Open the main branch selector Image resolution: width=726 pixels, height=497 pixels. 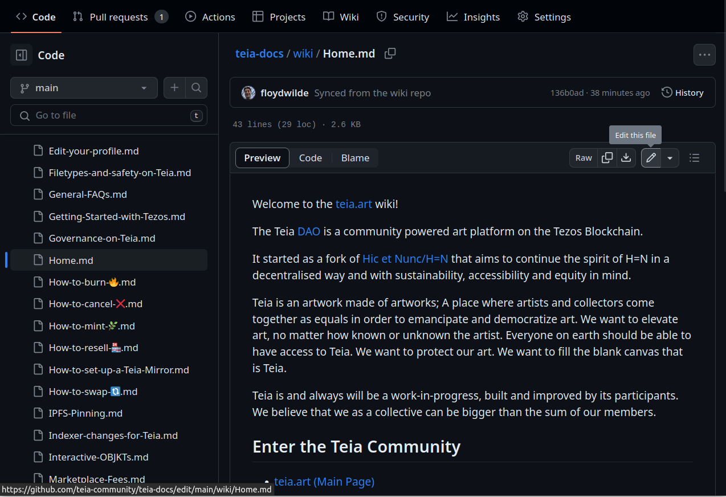pyautogui.click(x=84, y=88)
